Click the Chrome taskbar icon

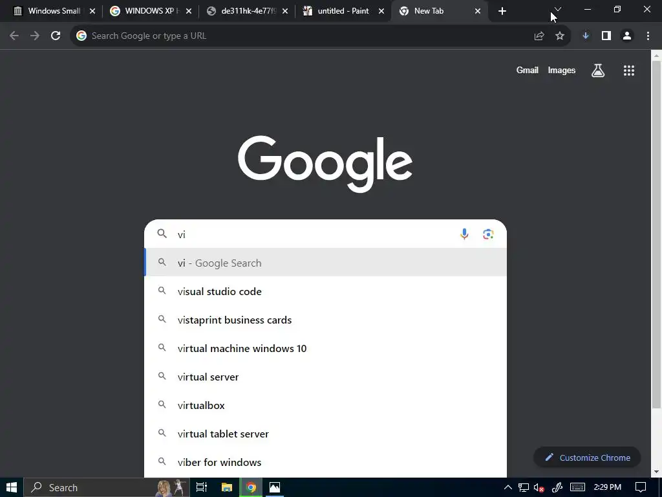tap(251, 487)
